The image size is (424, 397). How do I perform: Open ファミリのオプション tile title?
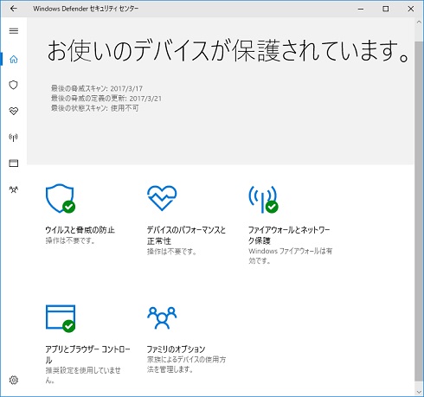coord(176,349)
